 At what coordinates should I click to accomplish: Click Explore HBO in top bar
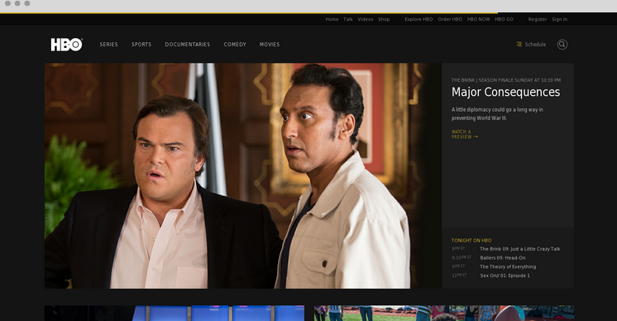click(419, 19)
